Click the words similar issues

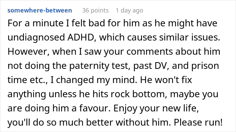pos(189,37)
